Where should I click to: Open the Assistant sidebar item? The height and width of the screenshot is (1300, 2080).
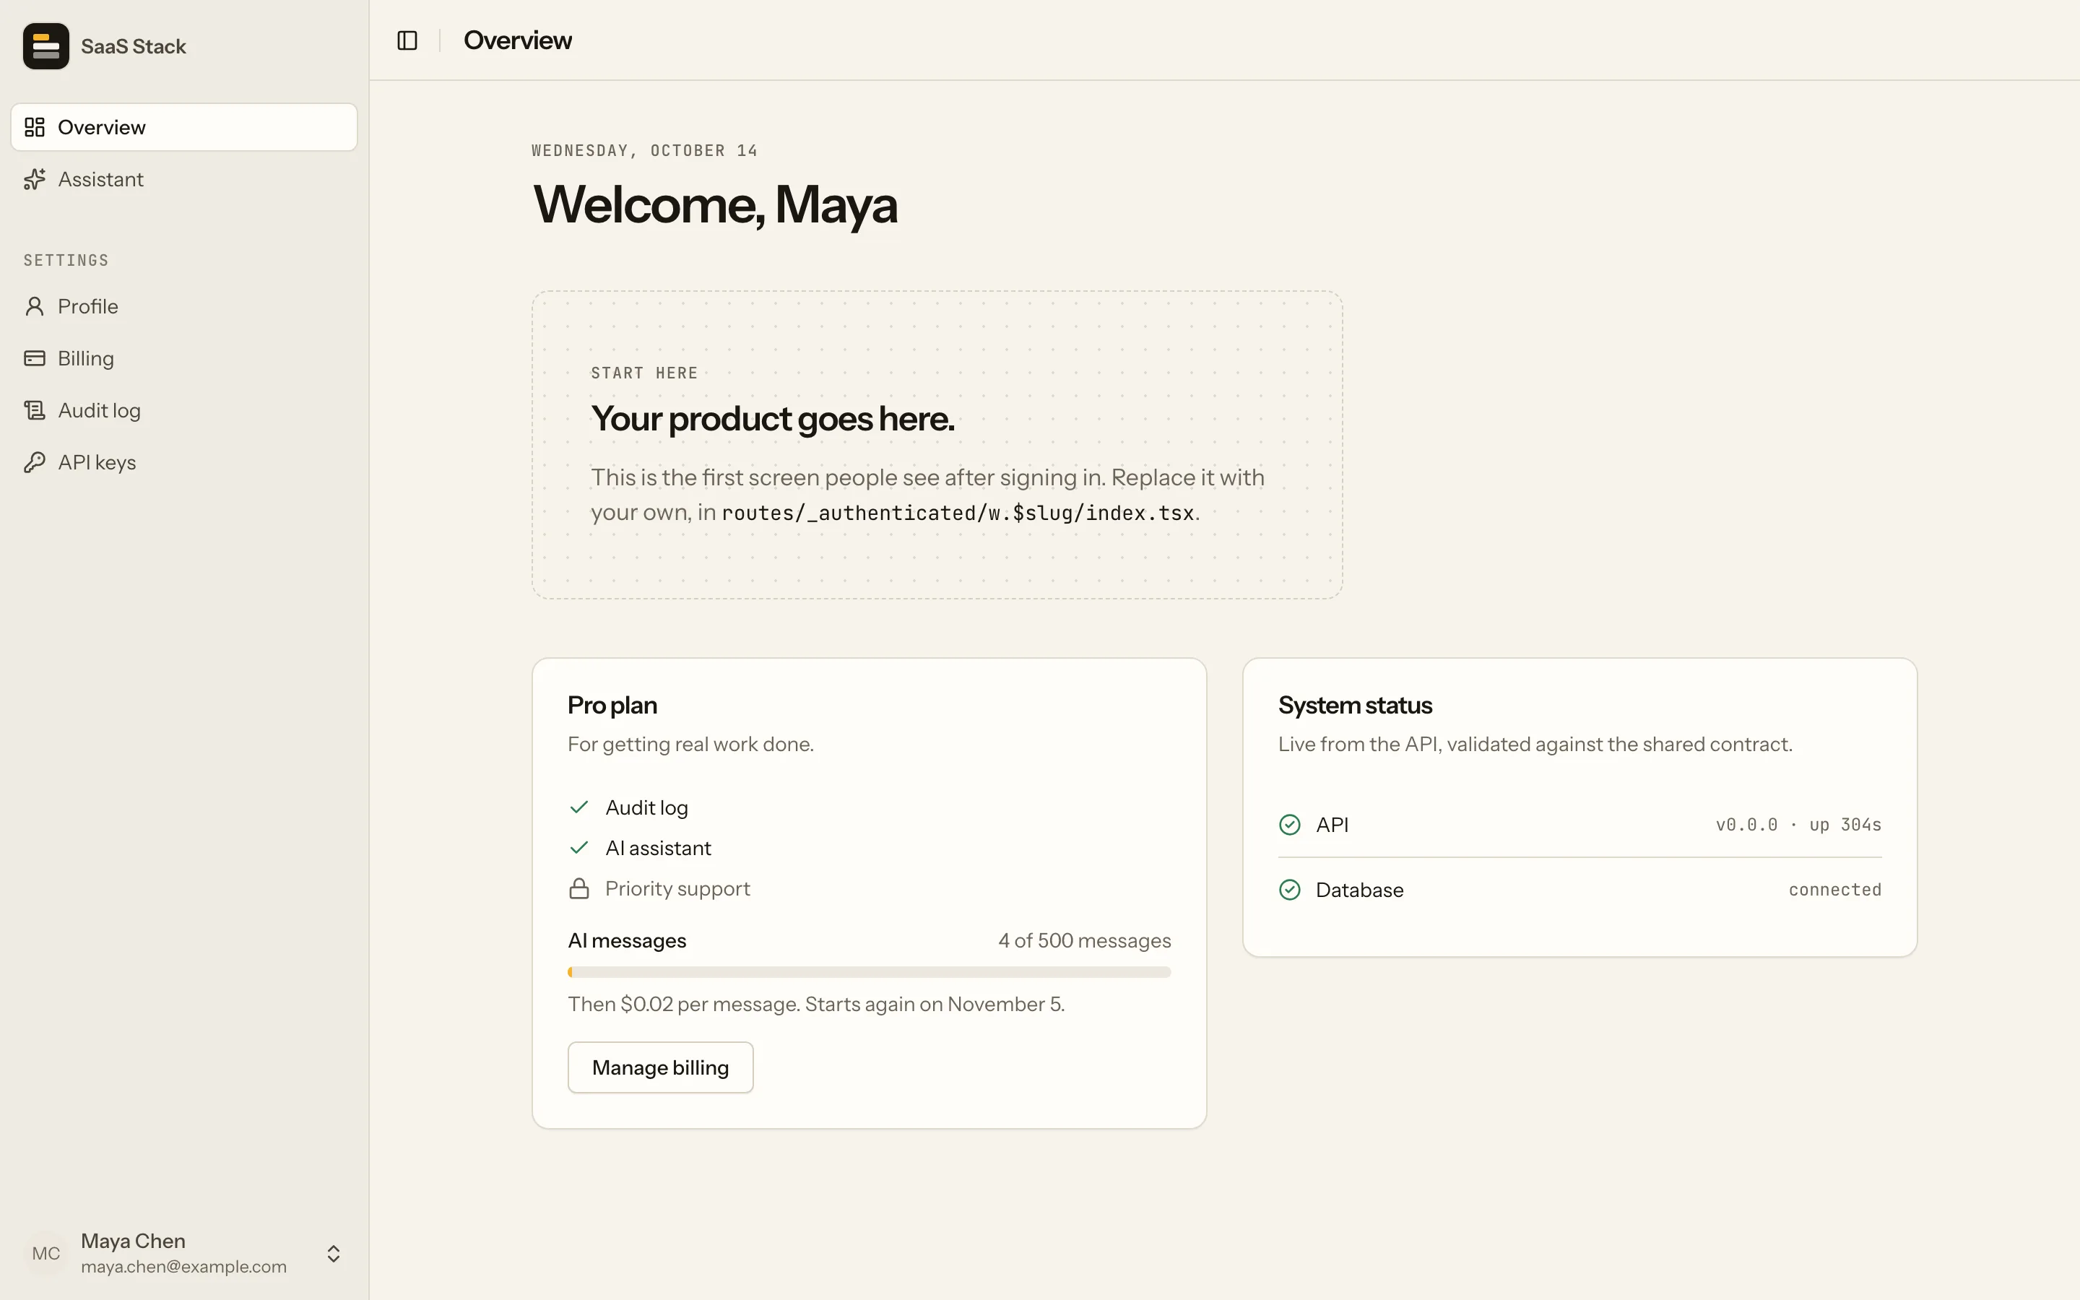(x=184, y=180)
